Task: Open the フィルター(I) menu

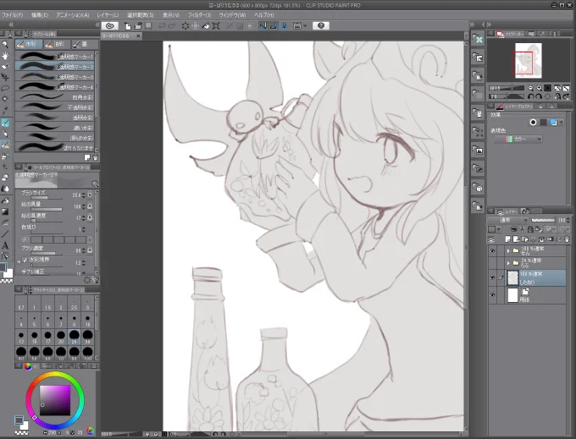Action: coord(199,15)
